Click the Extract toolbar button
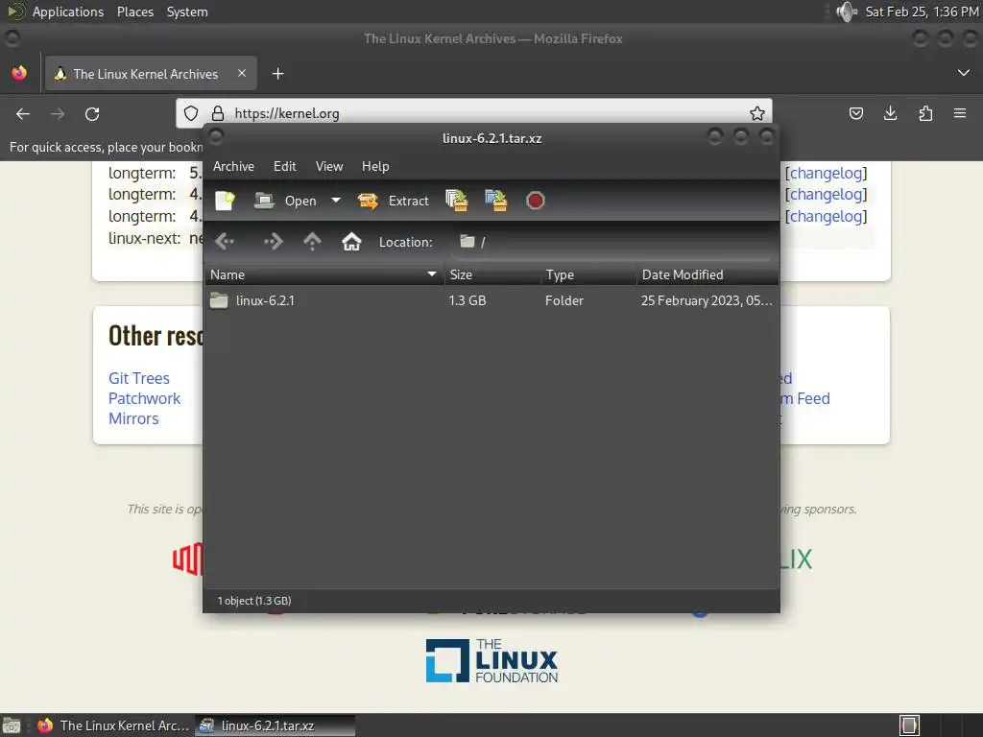Viewport: 983px width, 737px height. (x=393, y=201)
